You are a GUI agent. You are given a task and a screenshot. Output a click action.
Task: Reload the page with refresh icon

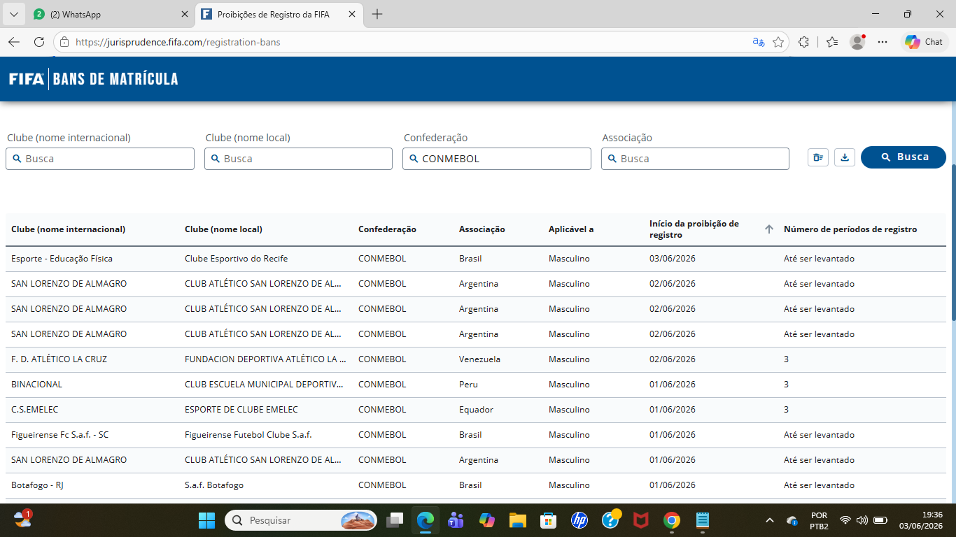[x=39, y=42]
